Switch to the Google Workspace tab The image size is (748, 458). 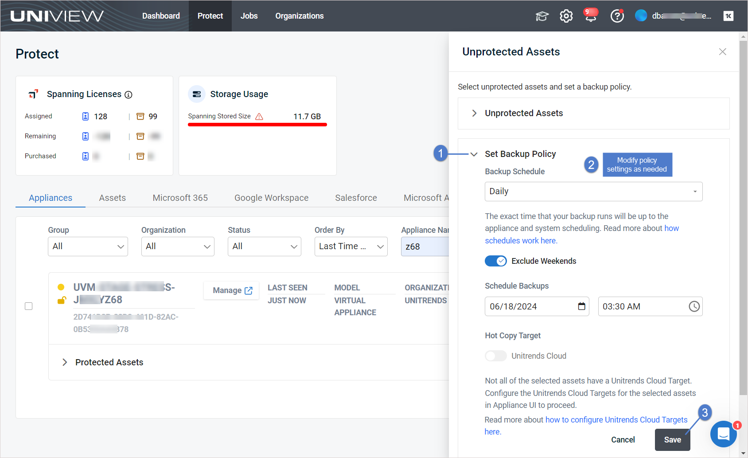coord(272,198)
